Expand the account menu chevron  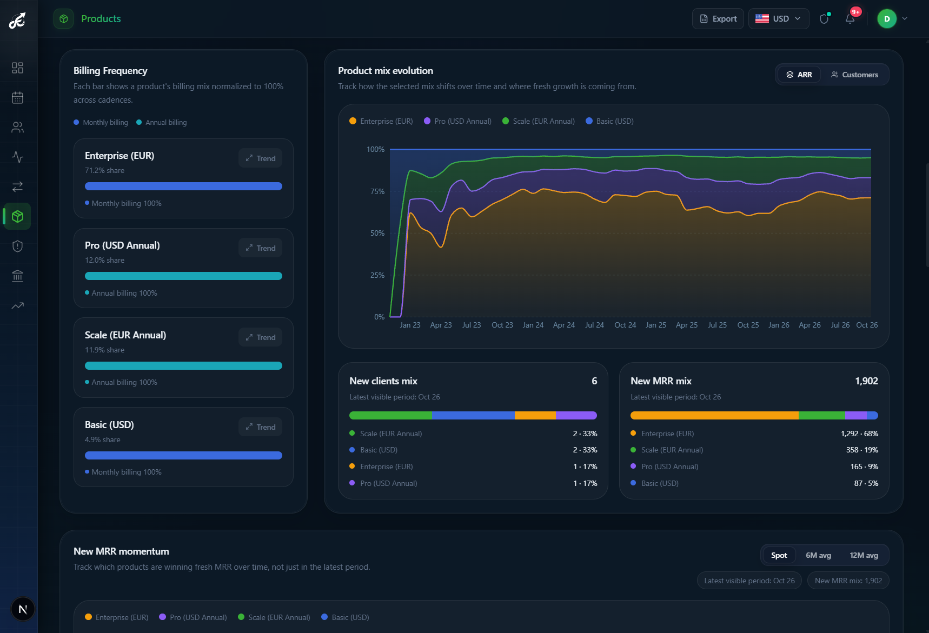click(x=905, y=19)
